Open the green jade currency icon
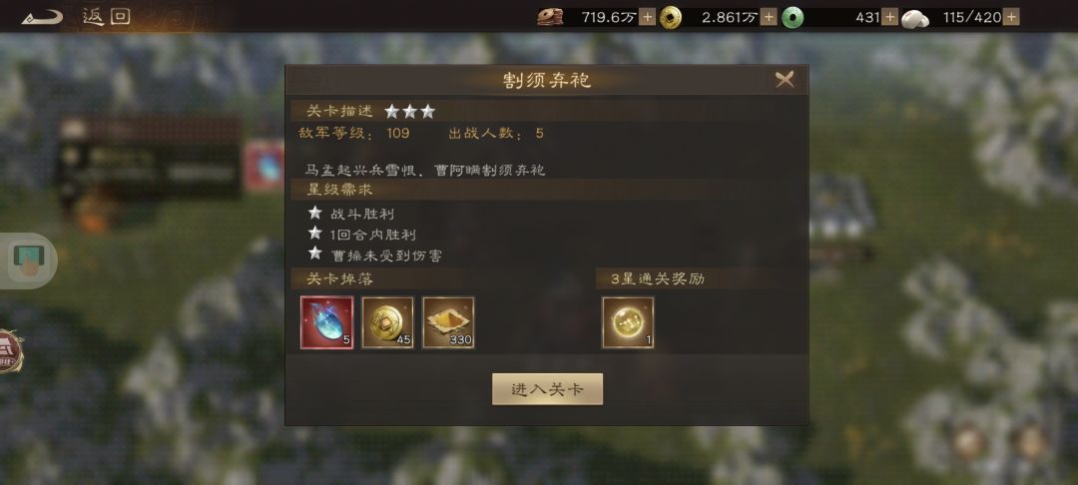 coord(793,17)
